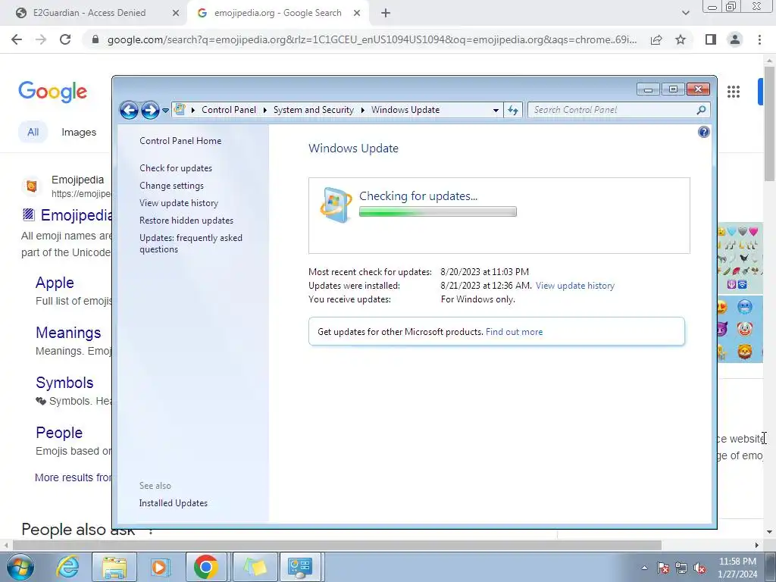Click the lock icon in address bar
Image resolution: width=776 pixels, height=582 pixels.
pyautogui.click(x=95, y=39)
